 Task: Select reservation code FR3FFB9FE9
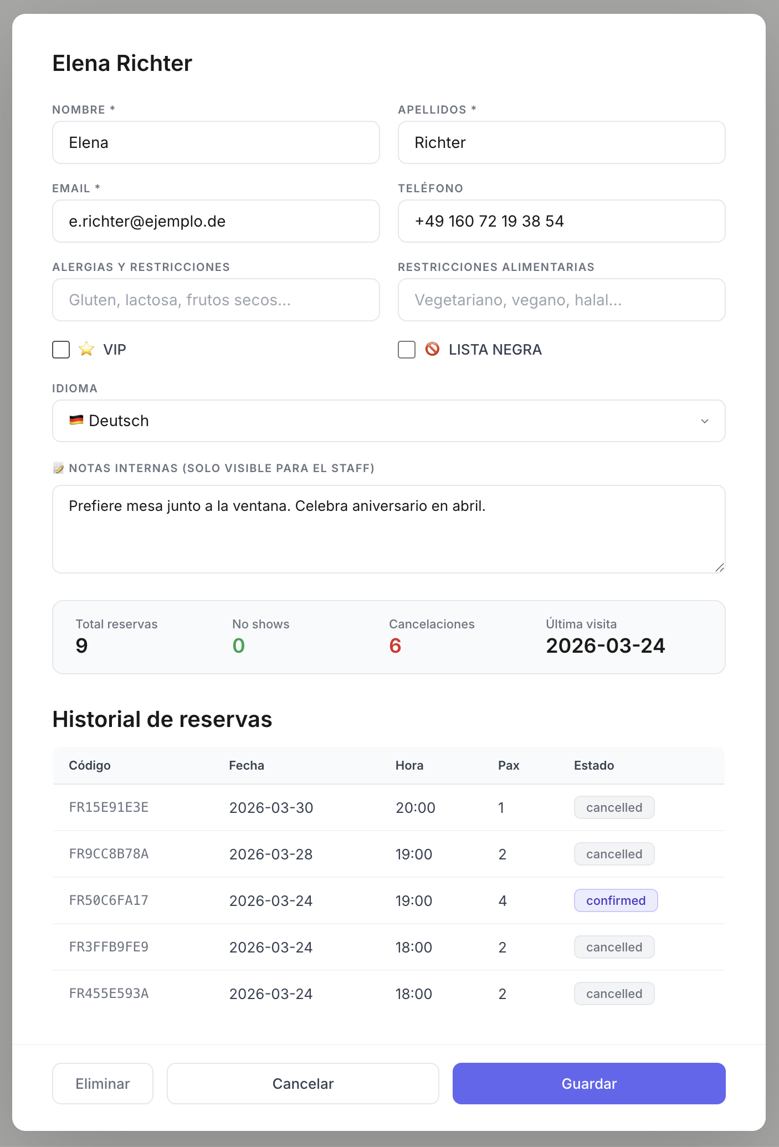(x=109, y=947)
